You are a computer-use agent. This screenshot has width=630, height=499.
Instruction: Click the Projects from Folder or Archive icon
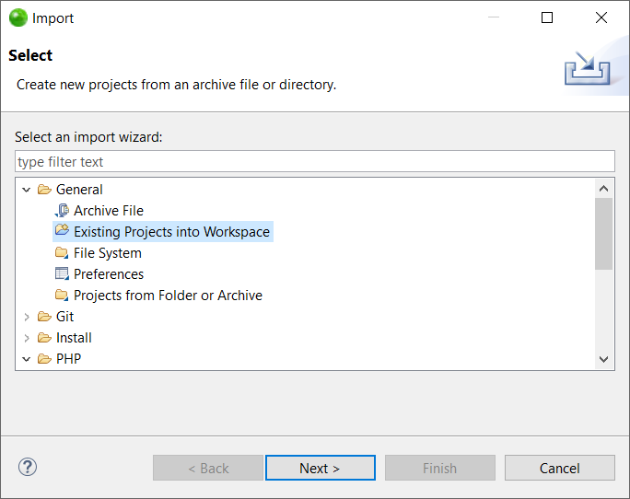coord(62,296)
